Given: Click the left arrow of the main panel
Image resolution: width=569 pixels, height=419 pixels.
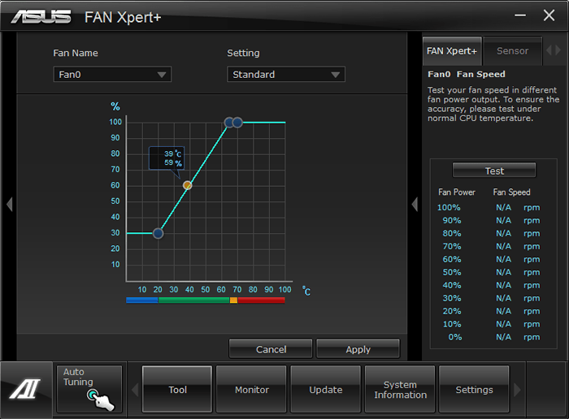Looking at the screenshot, I should click(x=10, y=204).
